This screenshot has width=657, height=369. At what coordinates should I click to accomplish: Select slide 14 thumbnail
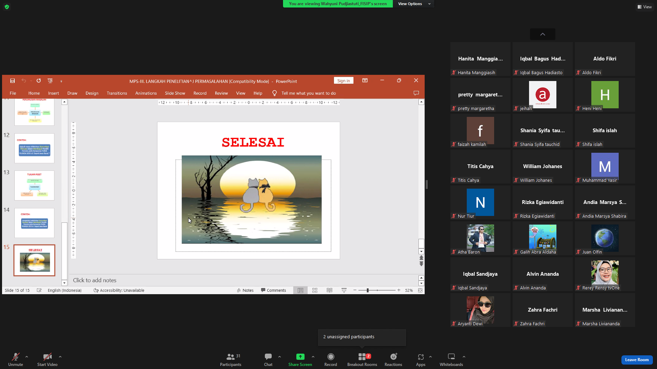(x=34, y=223)
